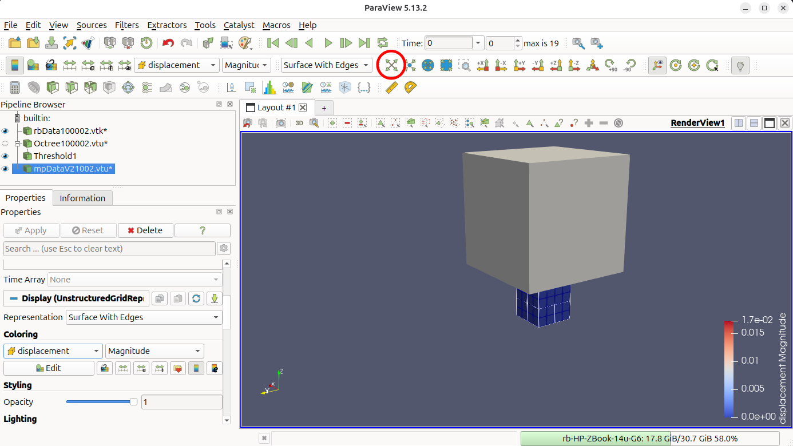
Task: Undo the last action
Action: (x=168, y=43)
